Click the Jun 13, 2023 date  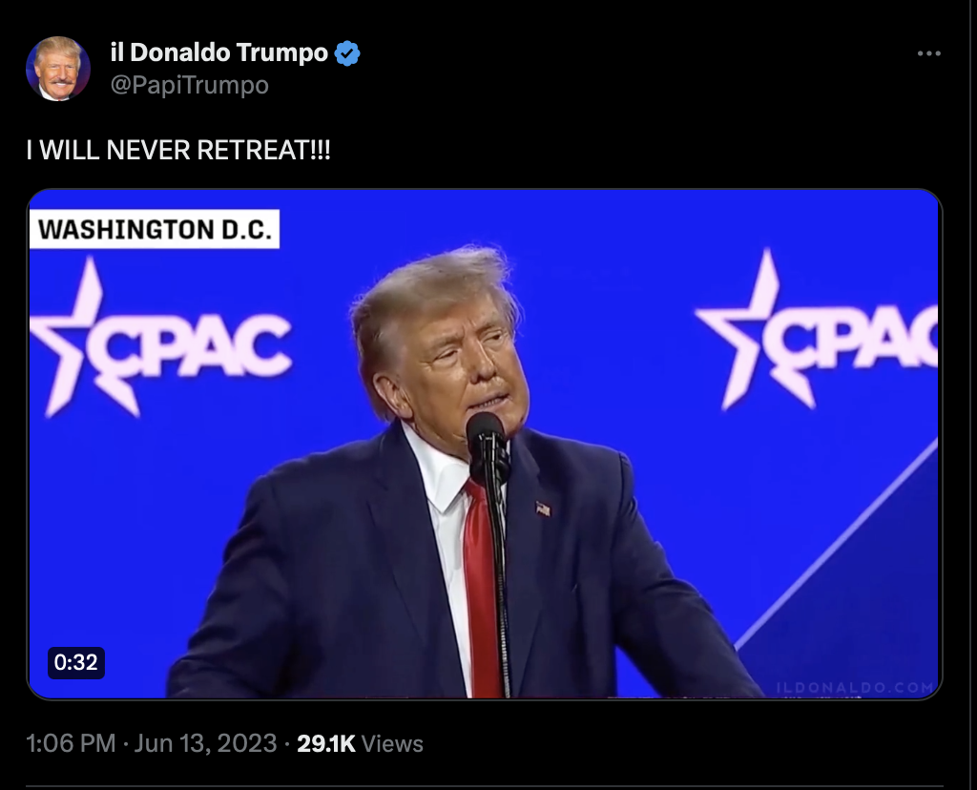(x=206, y=743)
